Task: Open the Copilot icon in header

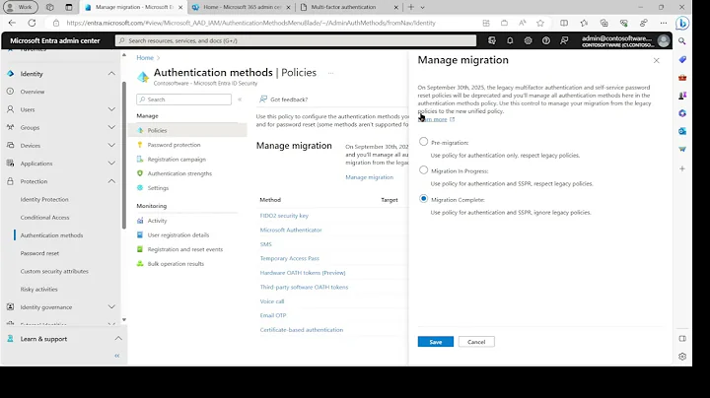Action: (492, 40)
